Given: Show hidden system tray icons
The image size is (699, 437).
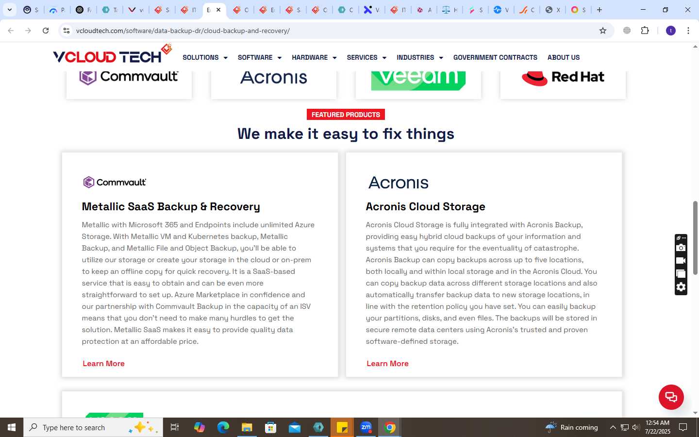Looking at the screenshot, I should tap(613, 427).
